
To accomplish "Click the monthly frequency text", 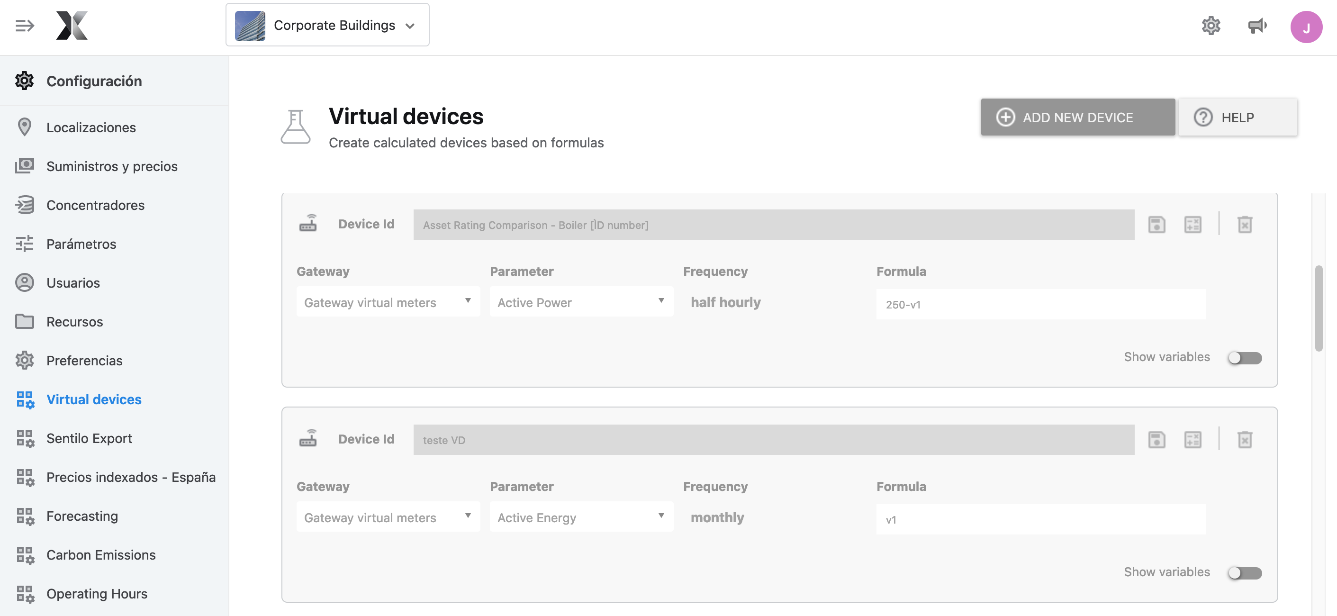I will [x=717, y=518].
